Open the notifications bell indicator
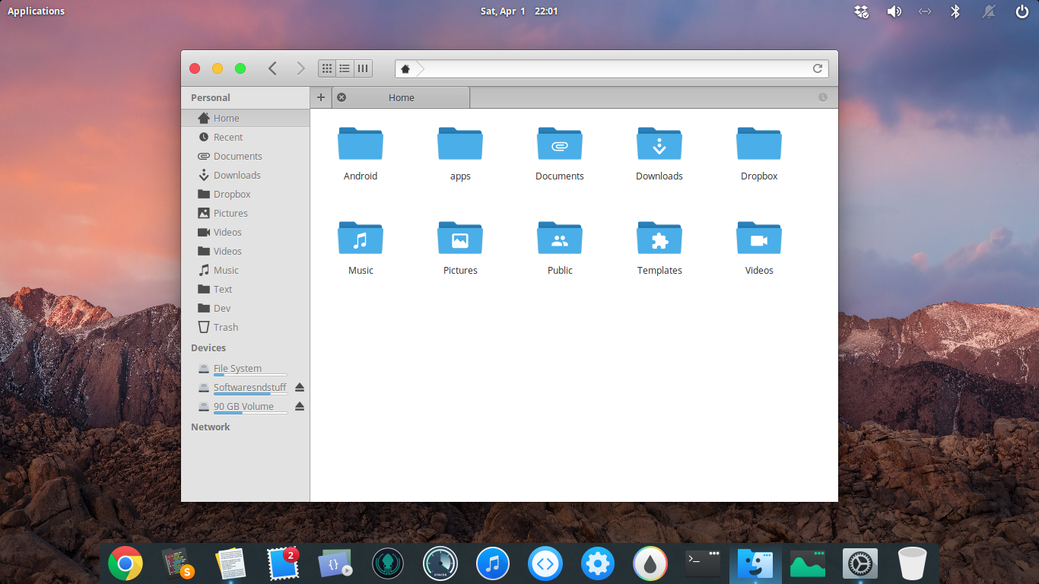The height and width of the screenshot is (584, 1039). (x=990, y=11)
